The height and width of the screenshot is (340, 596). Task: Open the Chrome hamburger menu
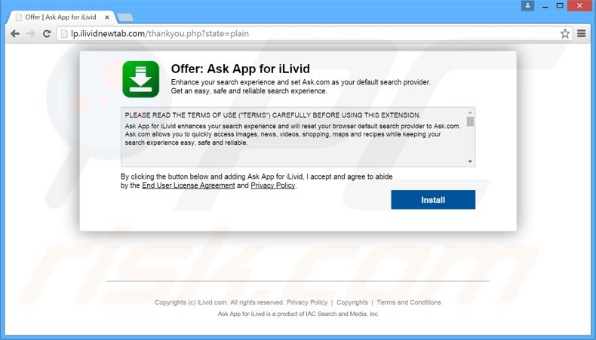tap(581, 33)
